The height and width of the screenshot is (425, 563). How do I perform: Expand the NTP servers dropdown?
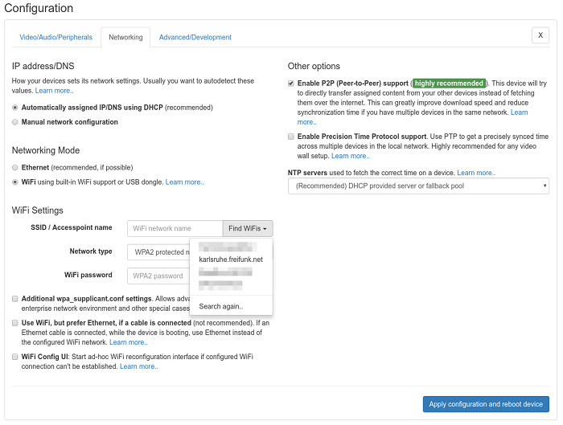coord(418,186)
